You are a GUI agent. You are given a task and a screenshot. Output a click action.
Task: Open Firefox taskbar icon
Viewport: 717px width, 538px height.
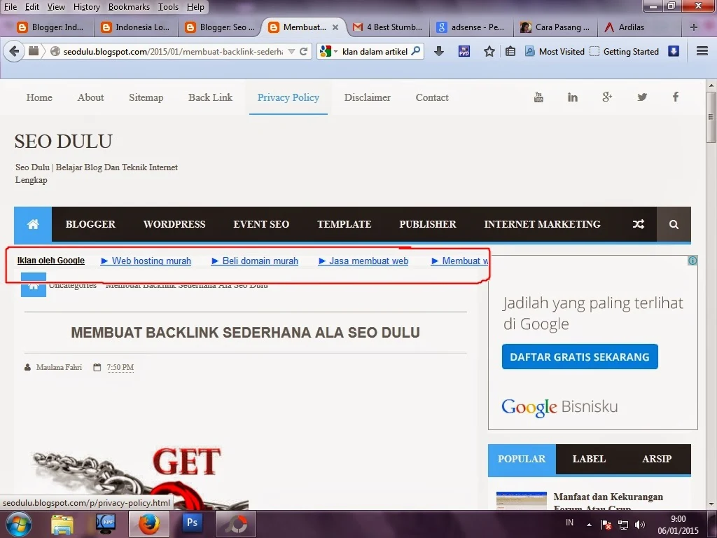[149, 524]
